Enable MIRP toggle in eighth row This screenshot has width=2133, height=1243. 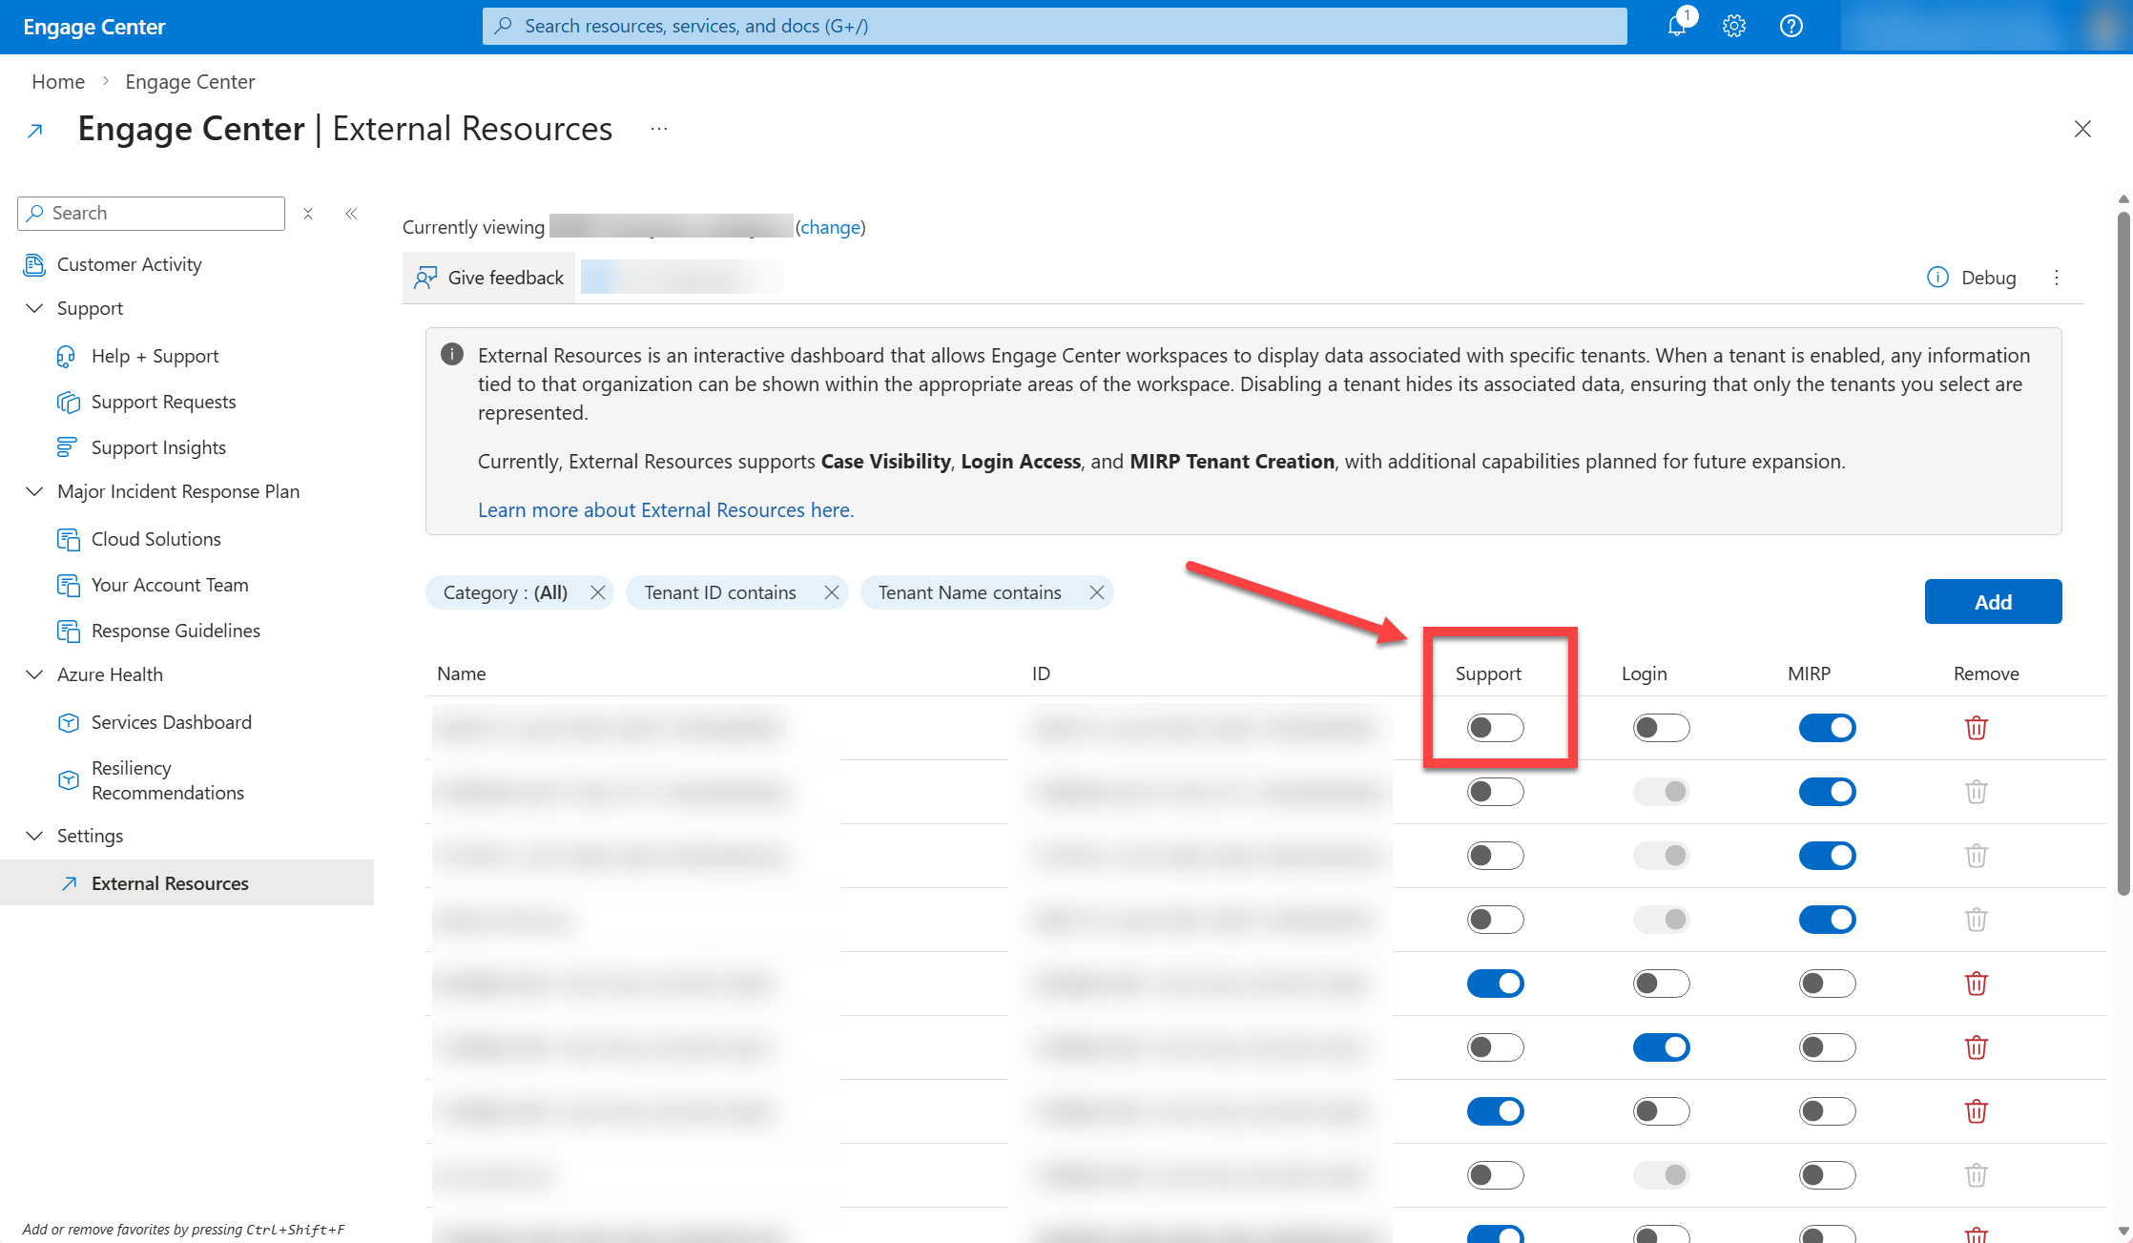tap(1827, 1175)
